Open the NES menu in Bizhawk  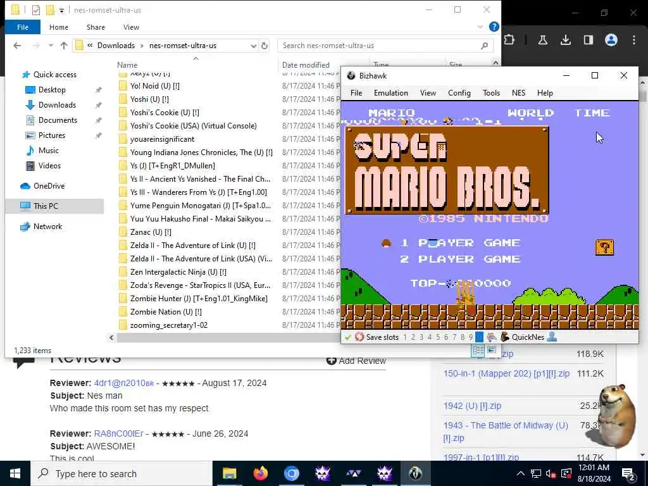point(519,93)
